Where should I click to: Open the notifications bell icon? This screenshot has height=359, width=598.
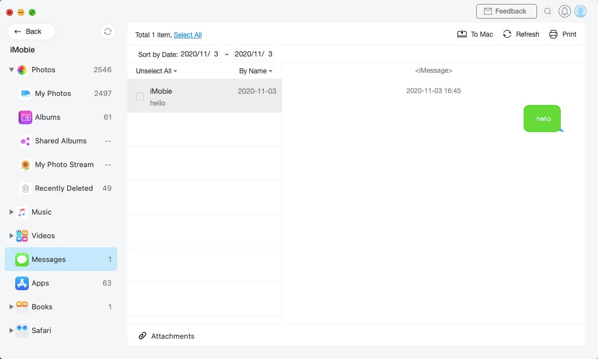[565, 11]
